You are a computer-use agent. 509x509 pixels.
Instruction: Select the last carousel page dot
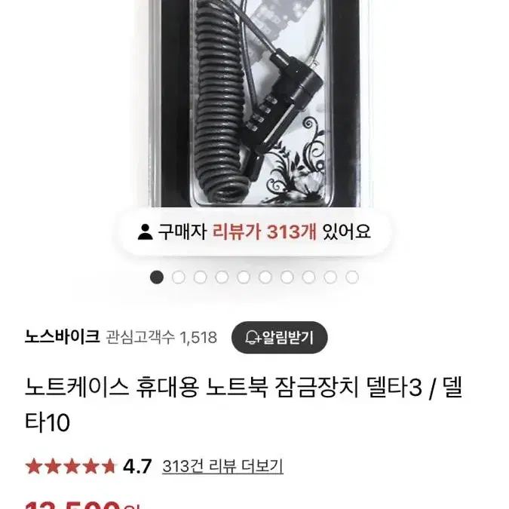pos(352,277)
